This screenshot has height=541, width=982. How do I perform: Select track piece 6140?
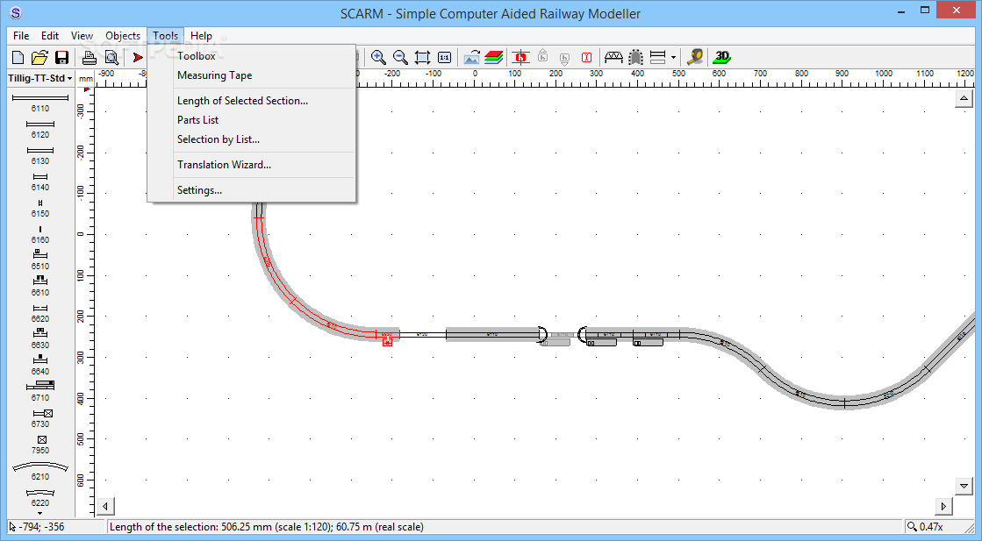coord(40,182)
